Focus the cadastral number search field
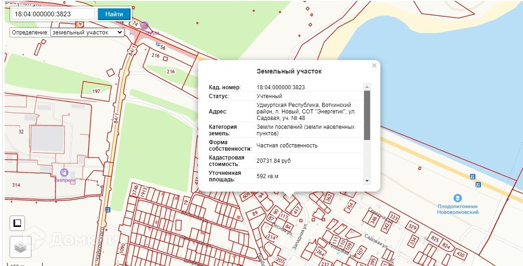The image size is (523, 266). pos(53,14)
